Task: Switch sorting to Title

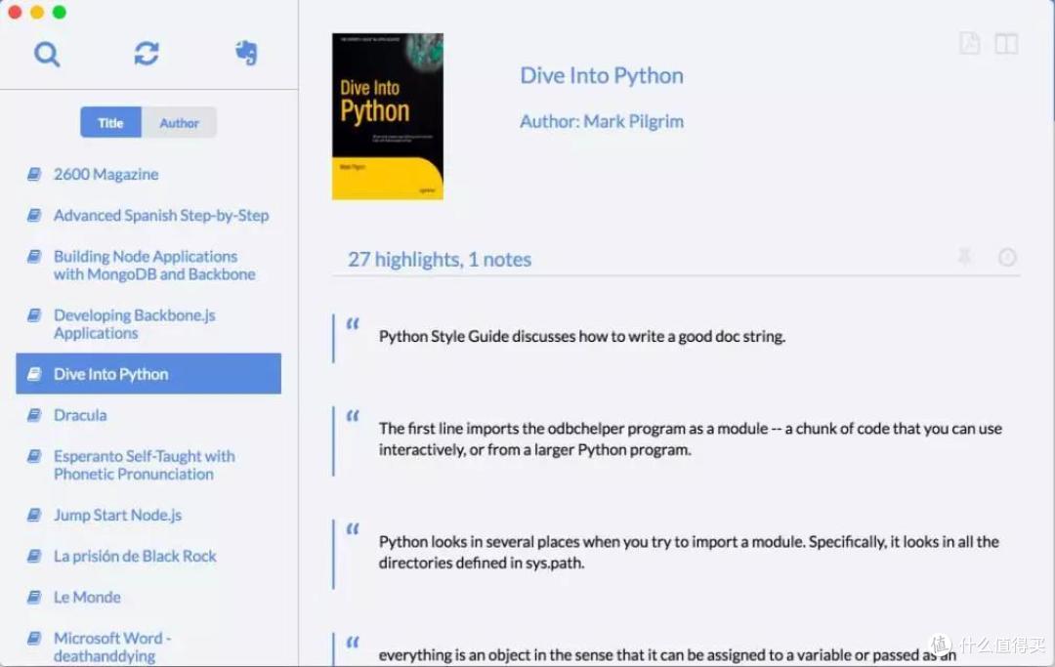Action: tap(110, 123)
